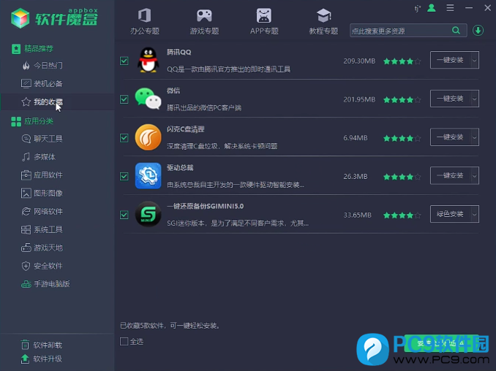Tick the 全选 select-all checkbox

tap(124, 341)
